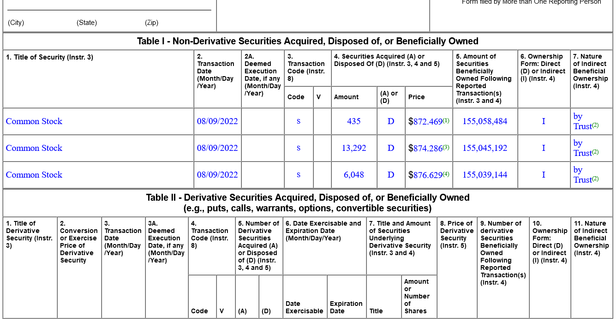Click the D disposed indicator in the first row
This screenshot has height=322, width=616.
(391, 121)
